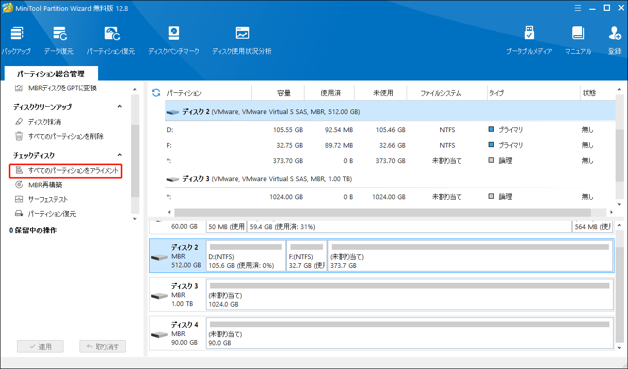This screenshot has height=369, width=628.
Task: Click the 論理 type swatch in 373.70 GB row
Action: point(491,161)
